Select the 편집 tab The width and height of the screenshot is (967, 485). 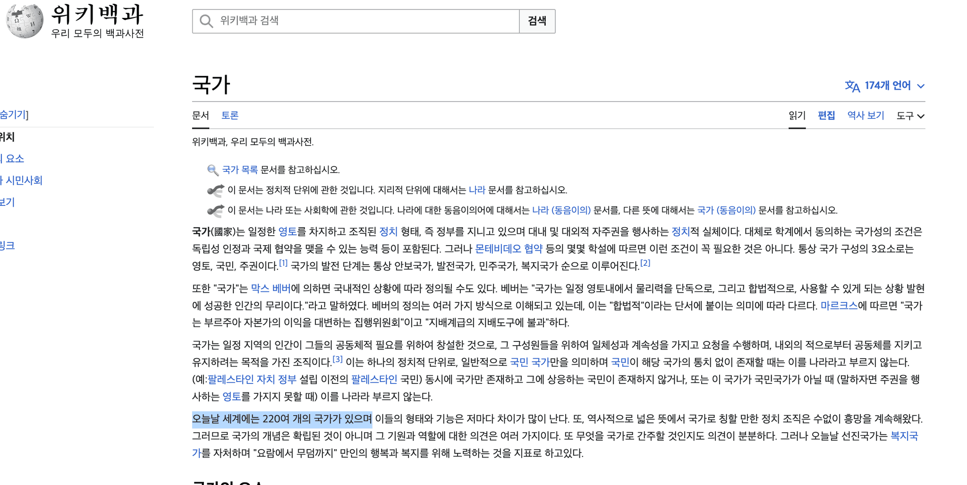[x=826, y=116]
